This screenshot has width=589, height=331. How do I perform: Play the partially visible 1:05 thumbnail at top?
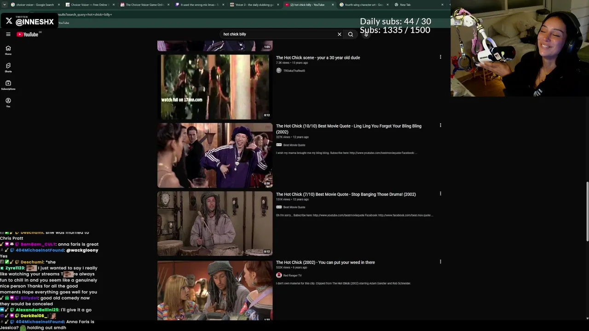(x=215, y=46)
